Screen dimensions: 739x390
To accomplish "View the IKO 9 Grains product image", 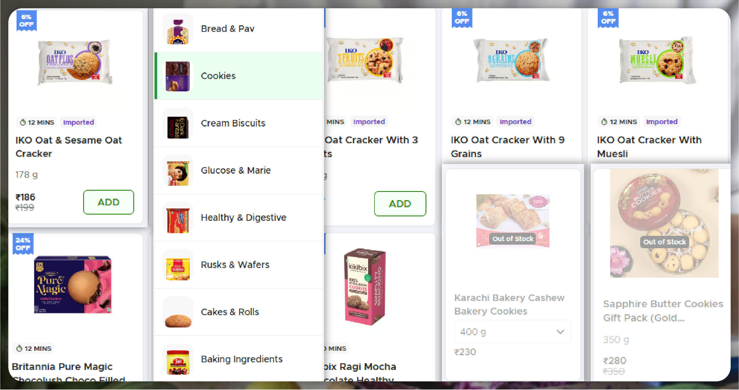I will 512,60.
